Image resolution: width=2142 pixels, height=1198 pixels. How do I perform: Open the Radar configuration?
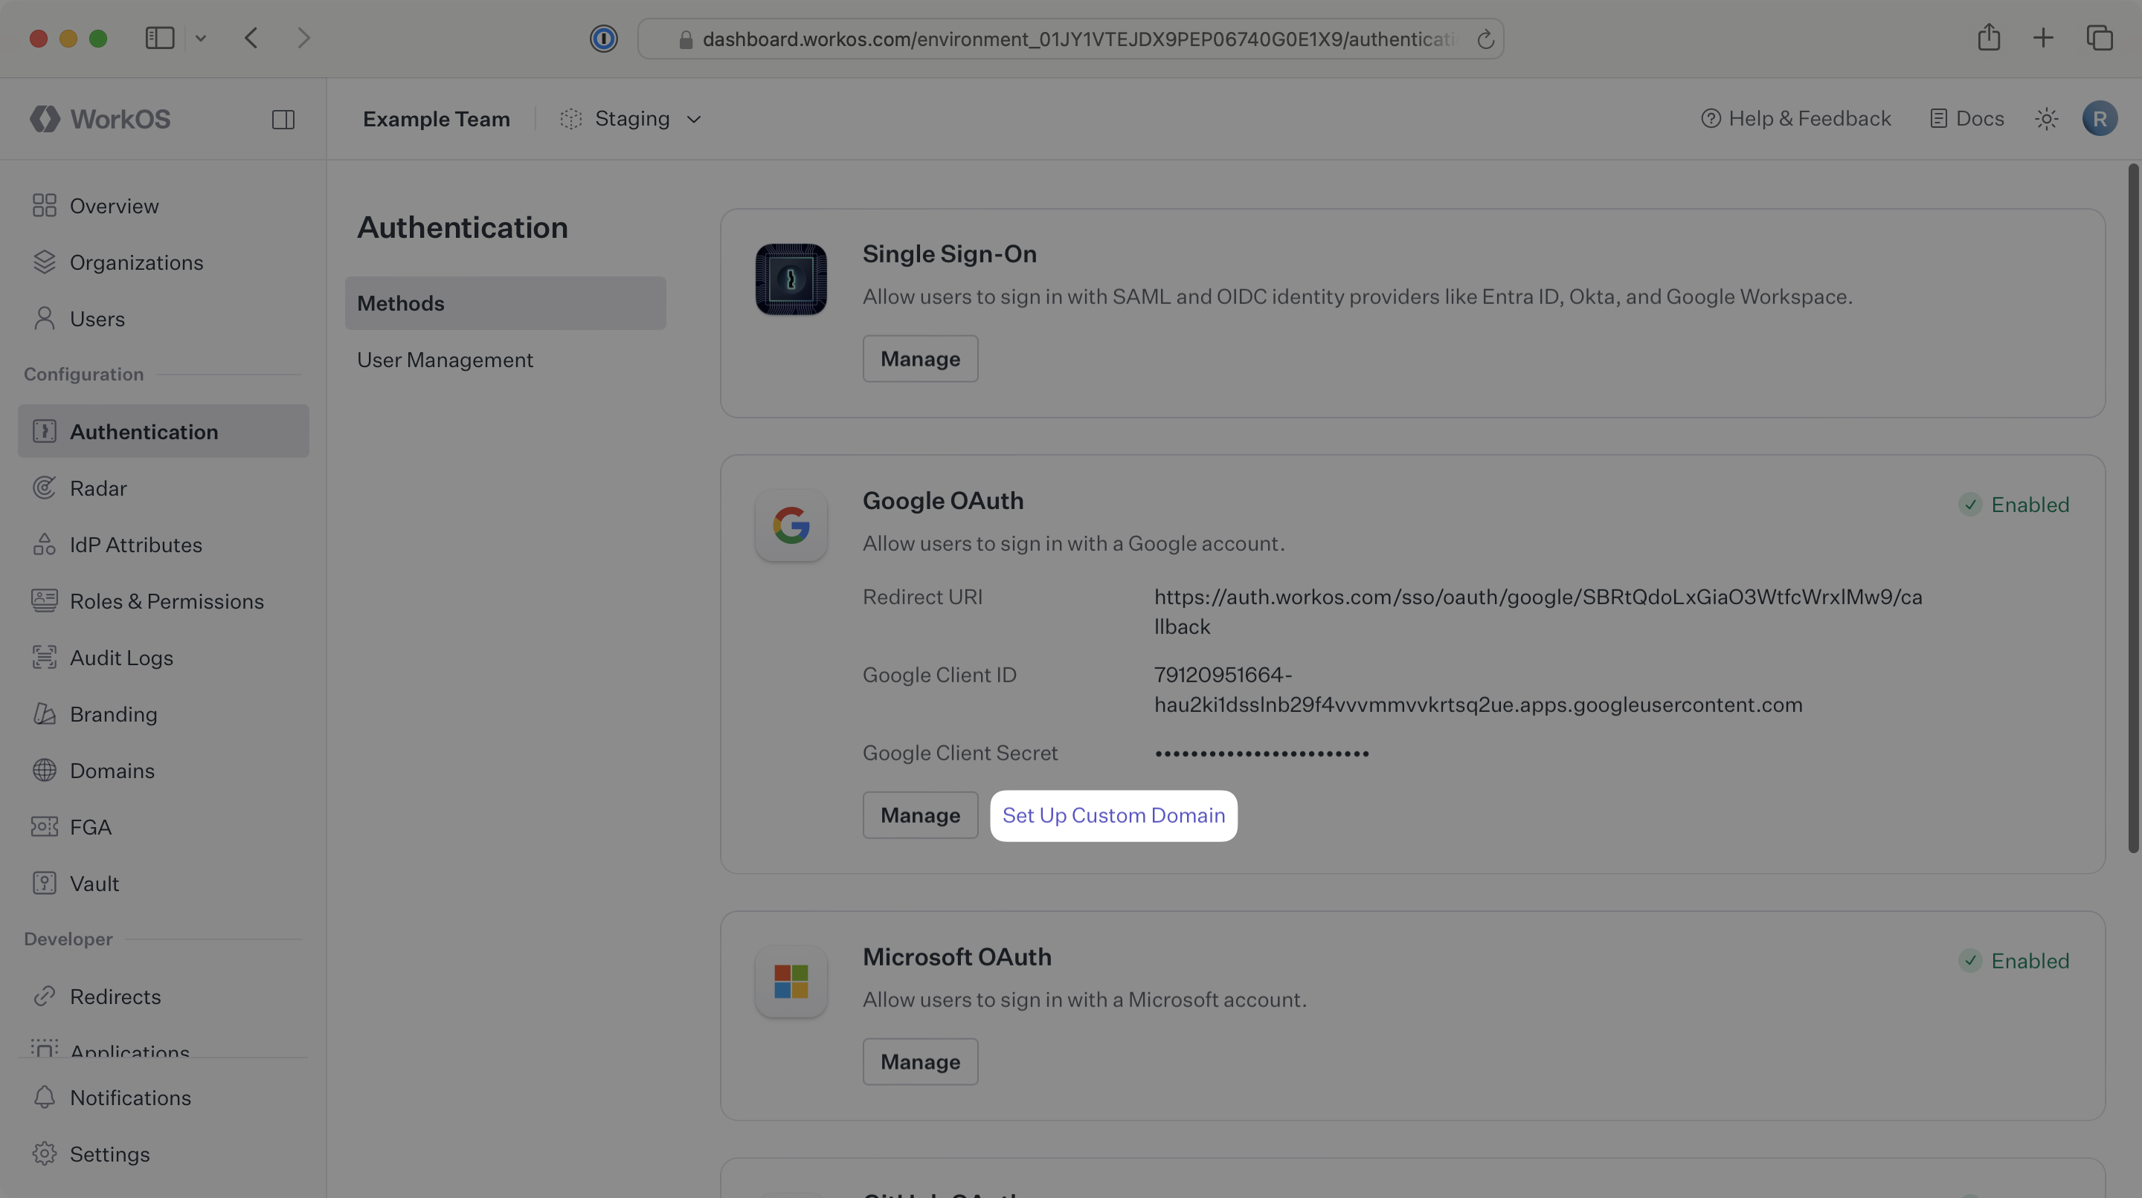[x=98, y=488]
